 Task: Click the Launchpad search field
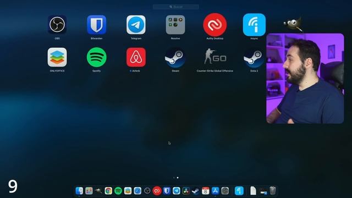click(x=176, y=7)
